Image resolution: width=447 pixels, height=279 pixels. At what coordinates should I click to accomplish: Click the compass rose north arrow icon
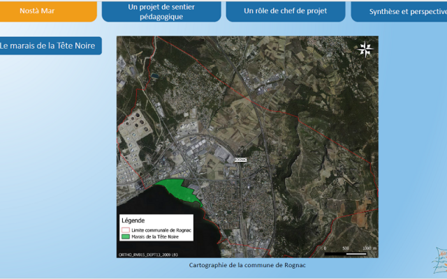pyautogui.click(x=365, y=49)
